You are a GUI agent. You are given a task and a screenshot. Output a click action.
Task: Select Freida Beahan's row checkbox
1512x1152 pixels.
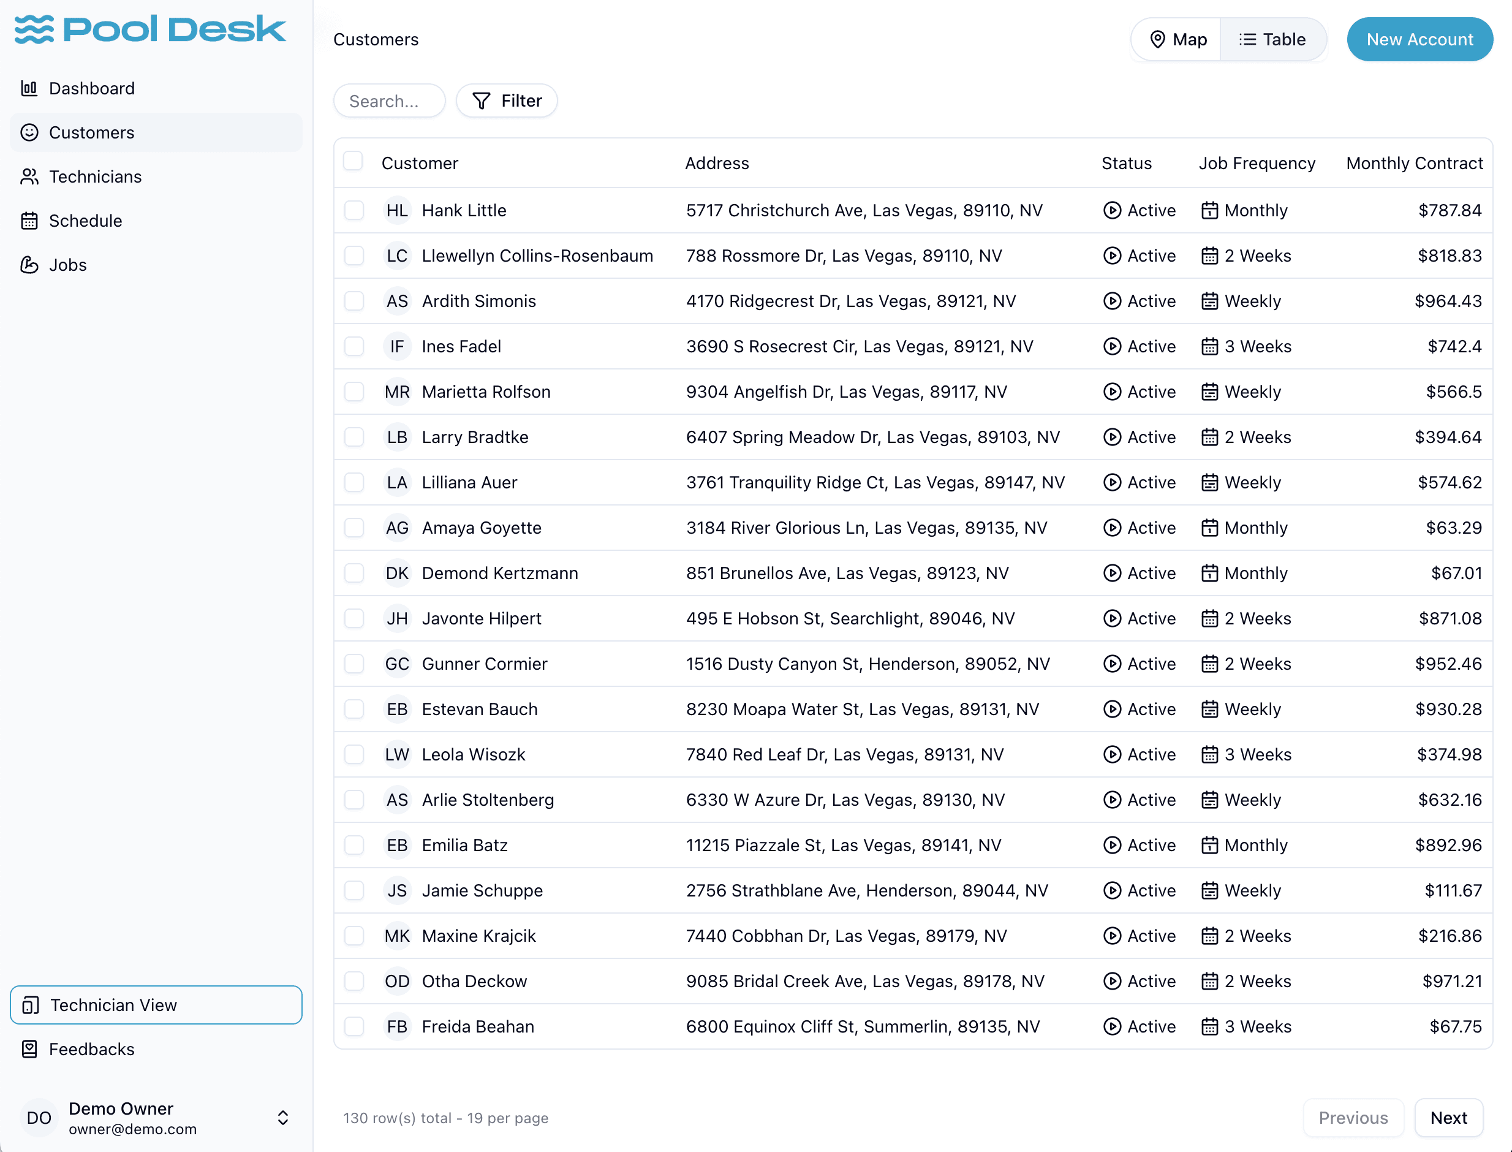pos(353,1026)
